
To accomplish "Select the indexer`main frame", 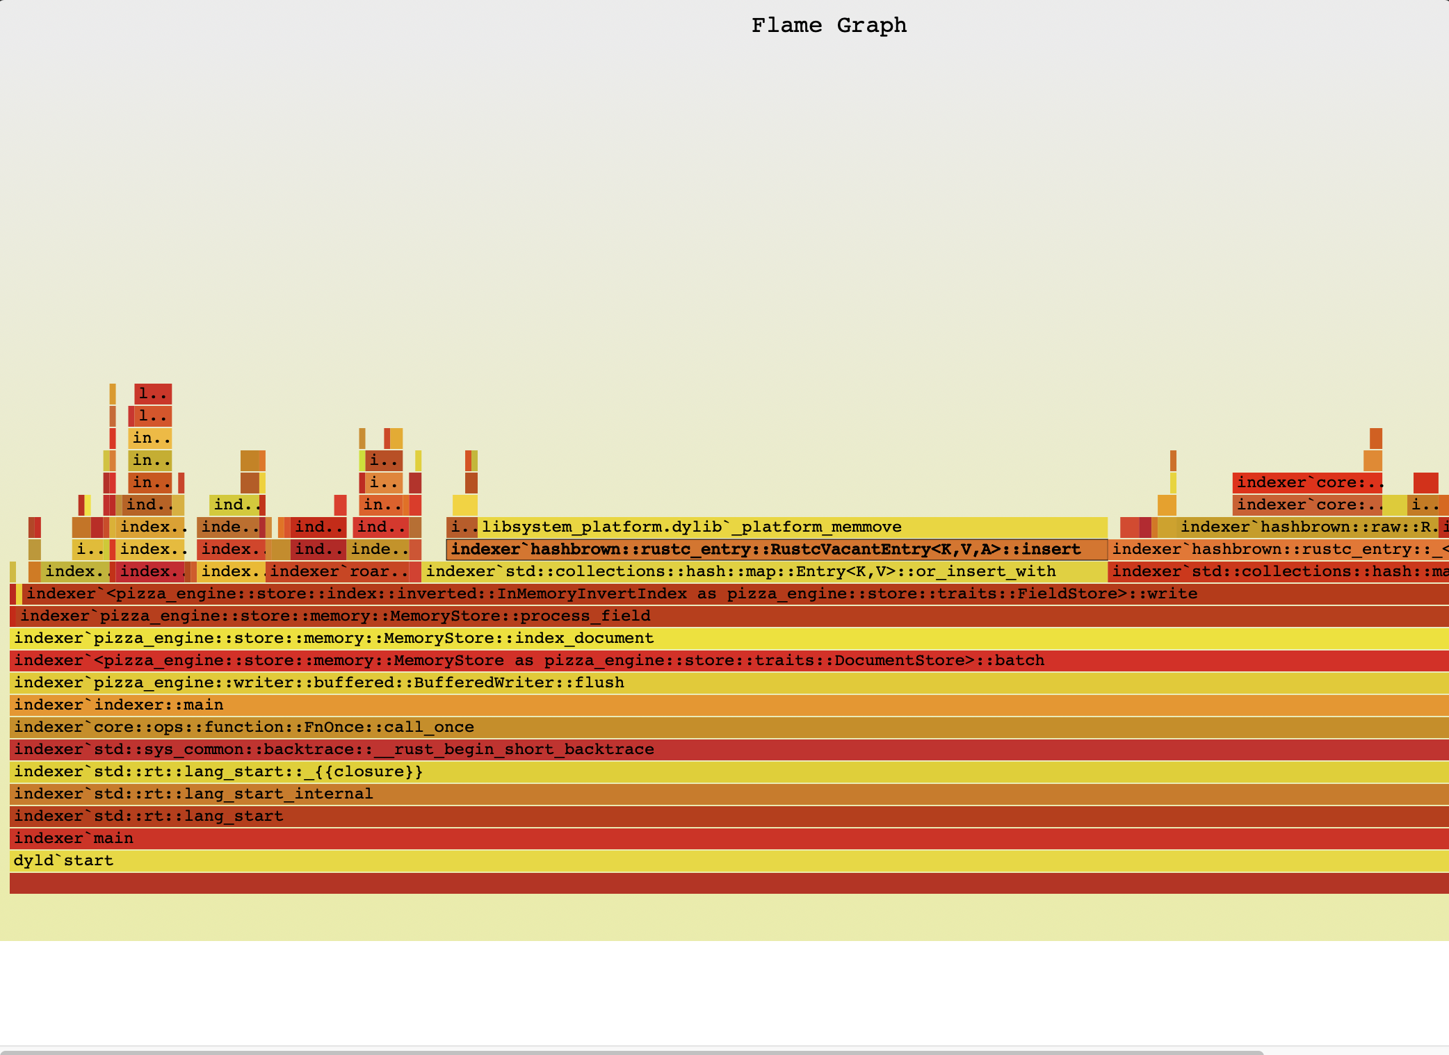I will point(729,838).
